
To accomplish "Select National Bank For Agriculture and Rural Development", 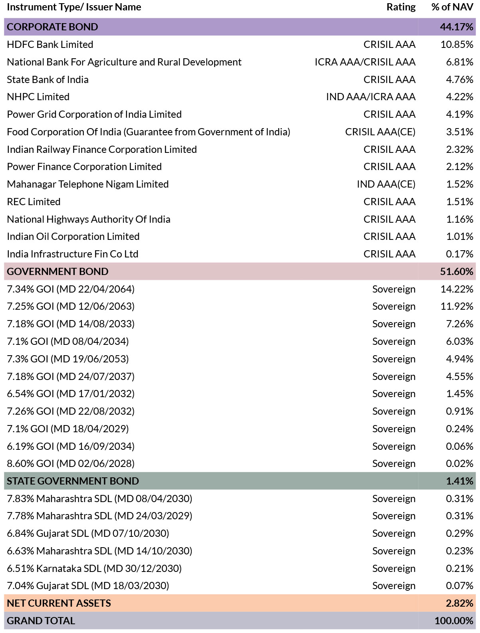I will pyautogui.click(x=124, y=62).
